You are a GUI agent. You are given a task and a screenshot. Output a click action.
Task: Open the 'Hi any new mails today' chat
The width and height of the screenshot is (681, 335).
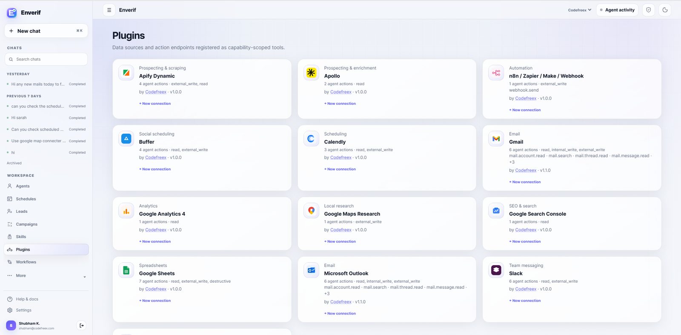coord(46,84)
